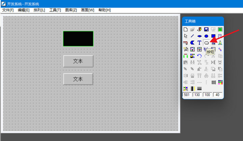This screenshot has width=243, height=141.
Task: Open the 图库[Z] menu
Action: point(71,10)
